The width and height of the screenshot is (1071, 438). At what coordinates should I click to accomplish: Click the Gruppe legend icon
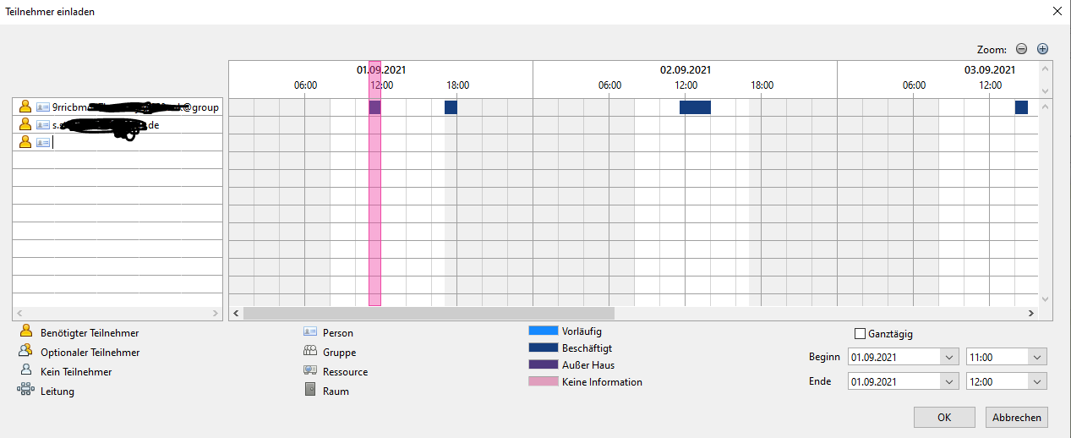pyautogui.click(x=309, y=352)
